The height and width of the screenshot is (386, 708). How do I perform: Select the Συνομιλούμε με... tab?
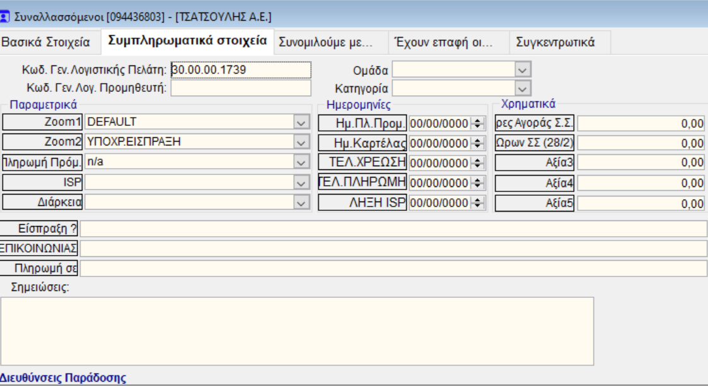pyautogui.click(x=326, y=43)
